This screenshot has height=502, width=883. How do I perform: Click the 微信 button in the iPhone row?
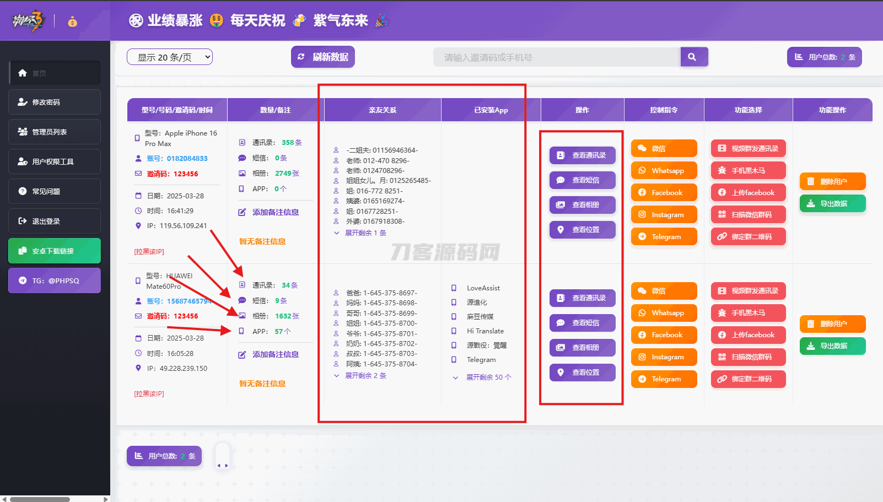tap(664, 149)
